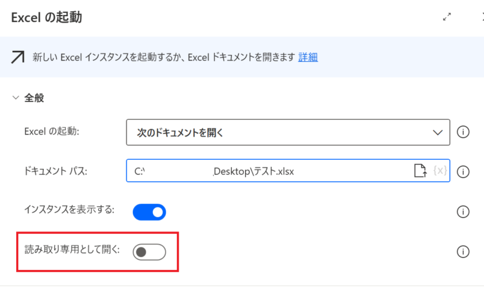Open info icon for Excel の起動 field
The height and width of the screenshot is (292, 484).
click(463, 132)
